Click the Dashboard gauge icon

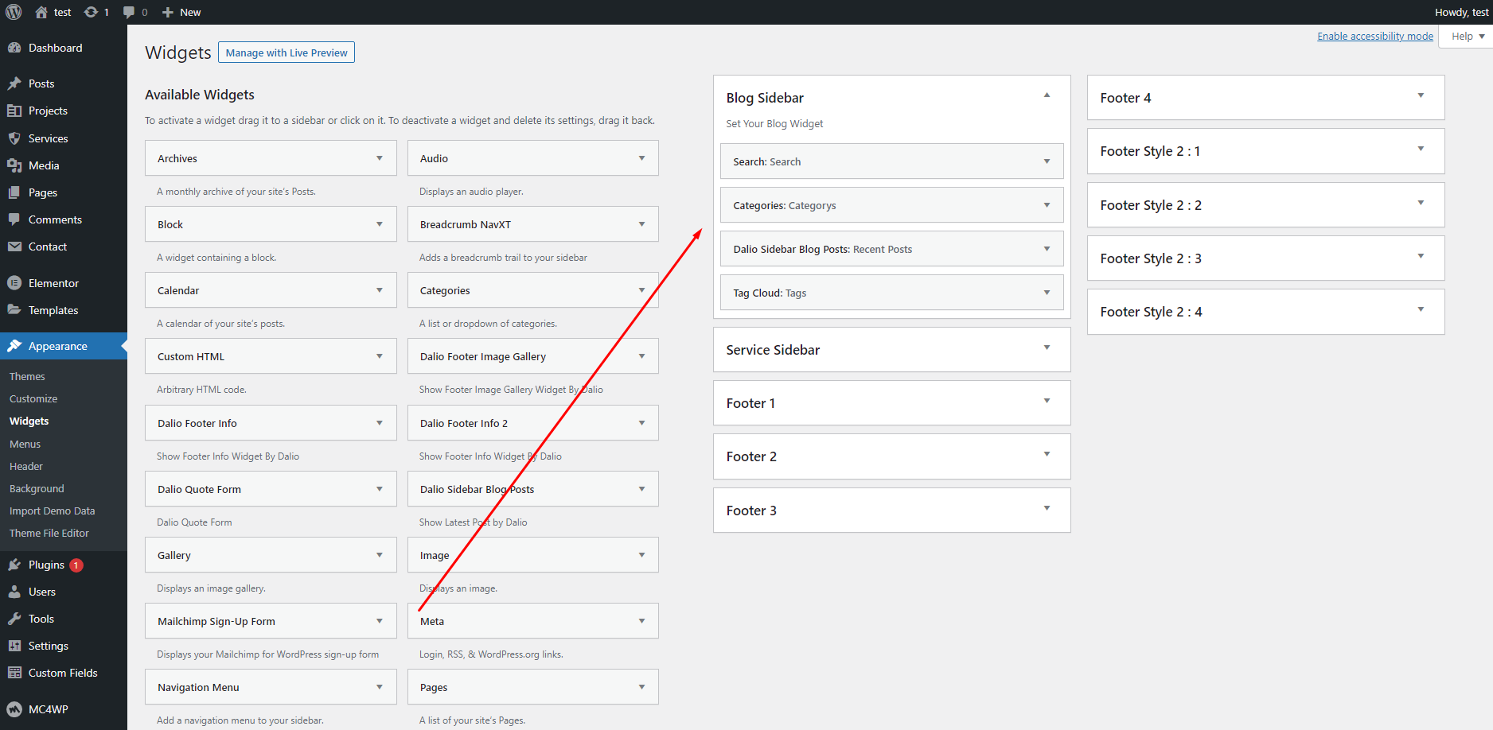14,48
